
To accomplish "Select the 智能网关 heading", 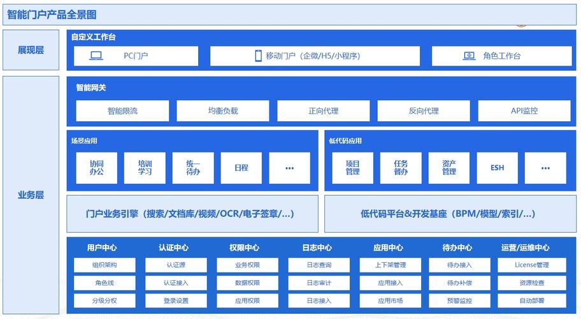I will click(x=91, y=87).
